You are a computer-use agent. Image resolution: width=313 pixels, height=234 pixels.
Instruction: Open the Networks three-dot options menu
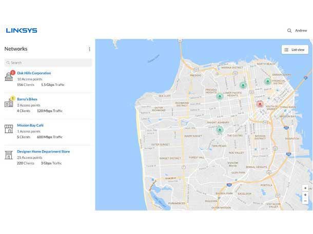pyautogui.click(x=89, y=49)
